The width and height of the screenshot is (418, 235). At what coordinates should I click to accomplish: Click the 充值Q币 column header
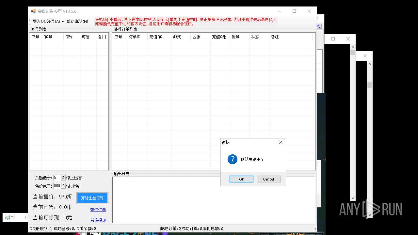[220, 37]
